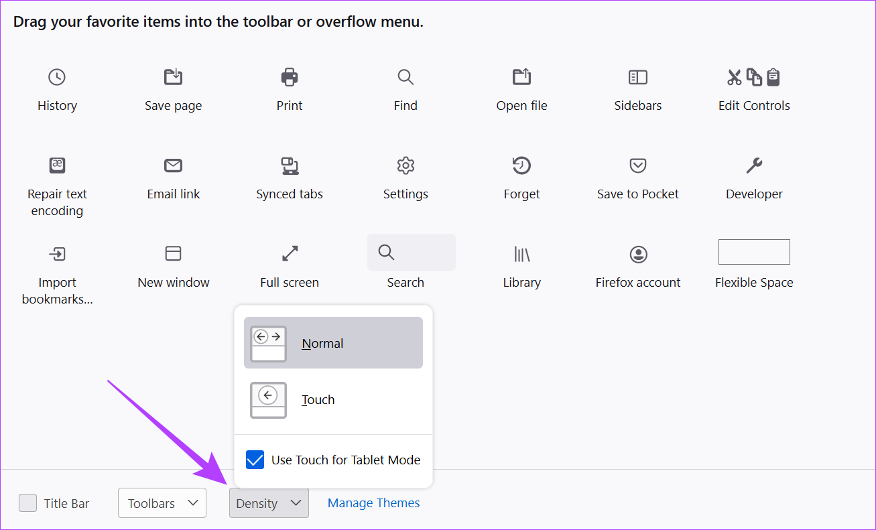This screenshot has width=876, height=530.
Task: Select the Save page icon
Action: click(174, 78)
